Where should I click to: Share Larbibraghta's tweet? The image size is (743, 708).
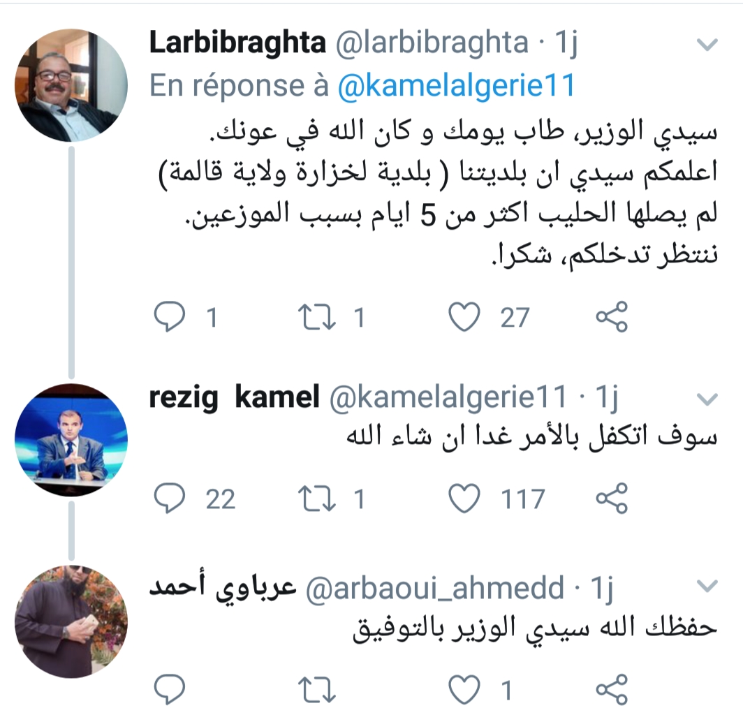(612, 318)
